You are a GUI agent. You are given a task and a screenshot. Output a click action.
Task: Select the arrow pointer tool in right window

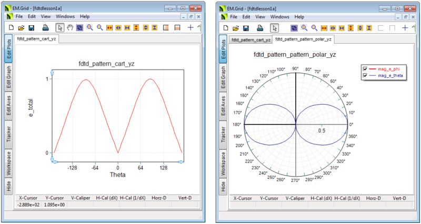274,27
